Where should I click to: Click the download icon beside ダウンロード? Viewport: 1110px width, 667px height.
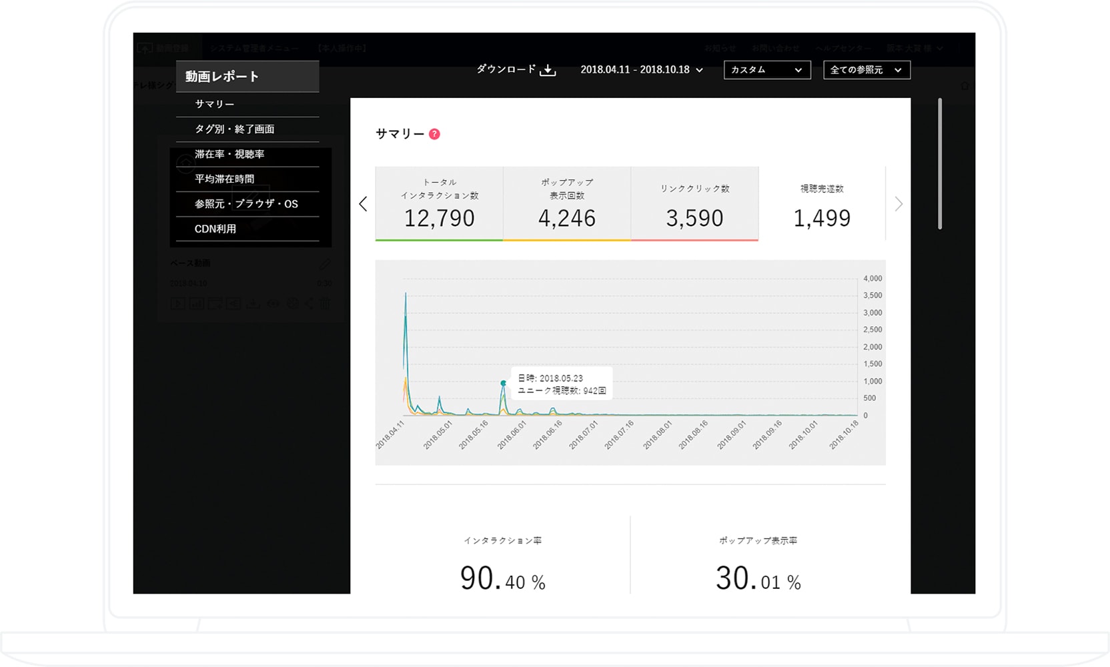(x=548, y=70)
